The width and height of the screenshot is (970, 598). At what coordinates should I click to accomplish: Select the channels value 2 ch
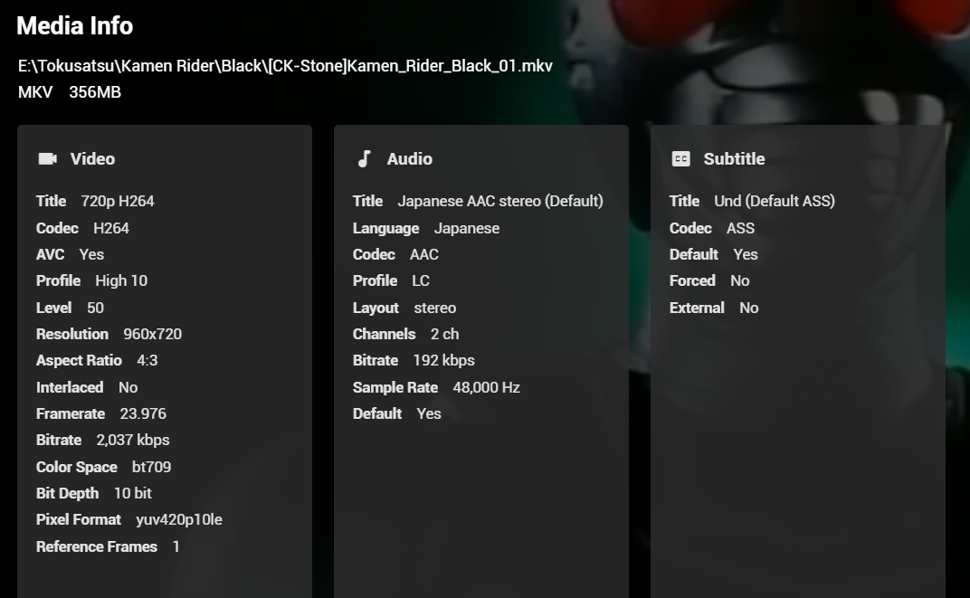(x=445, y=334)
